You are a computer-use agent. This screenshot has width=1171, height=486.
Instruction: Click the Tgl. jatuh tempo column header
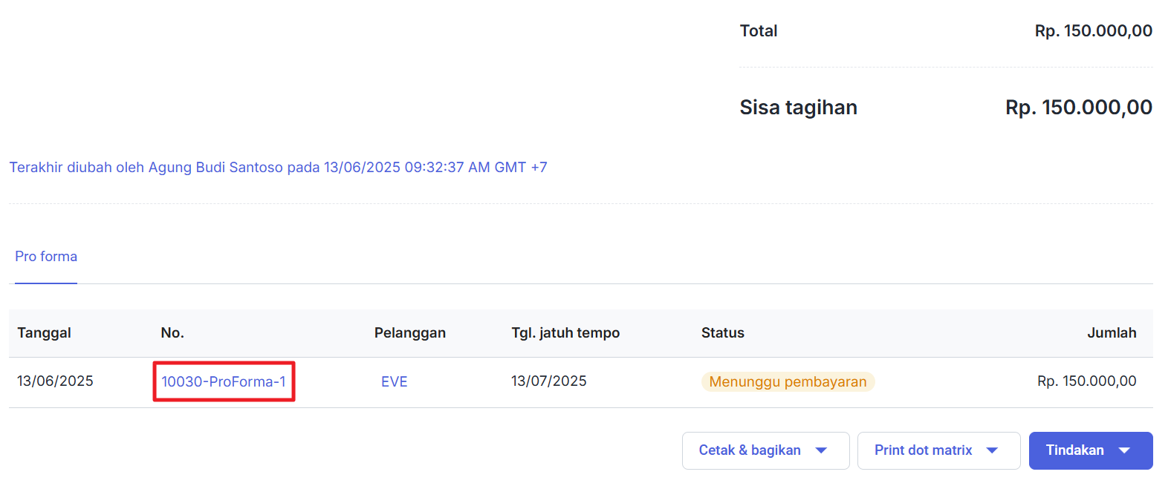point(565,333)
